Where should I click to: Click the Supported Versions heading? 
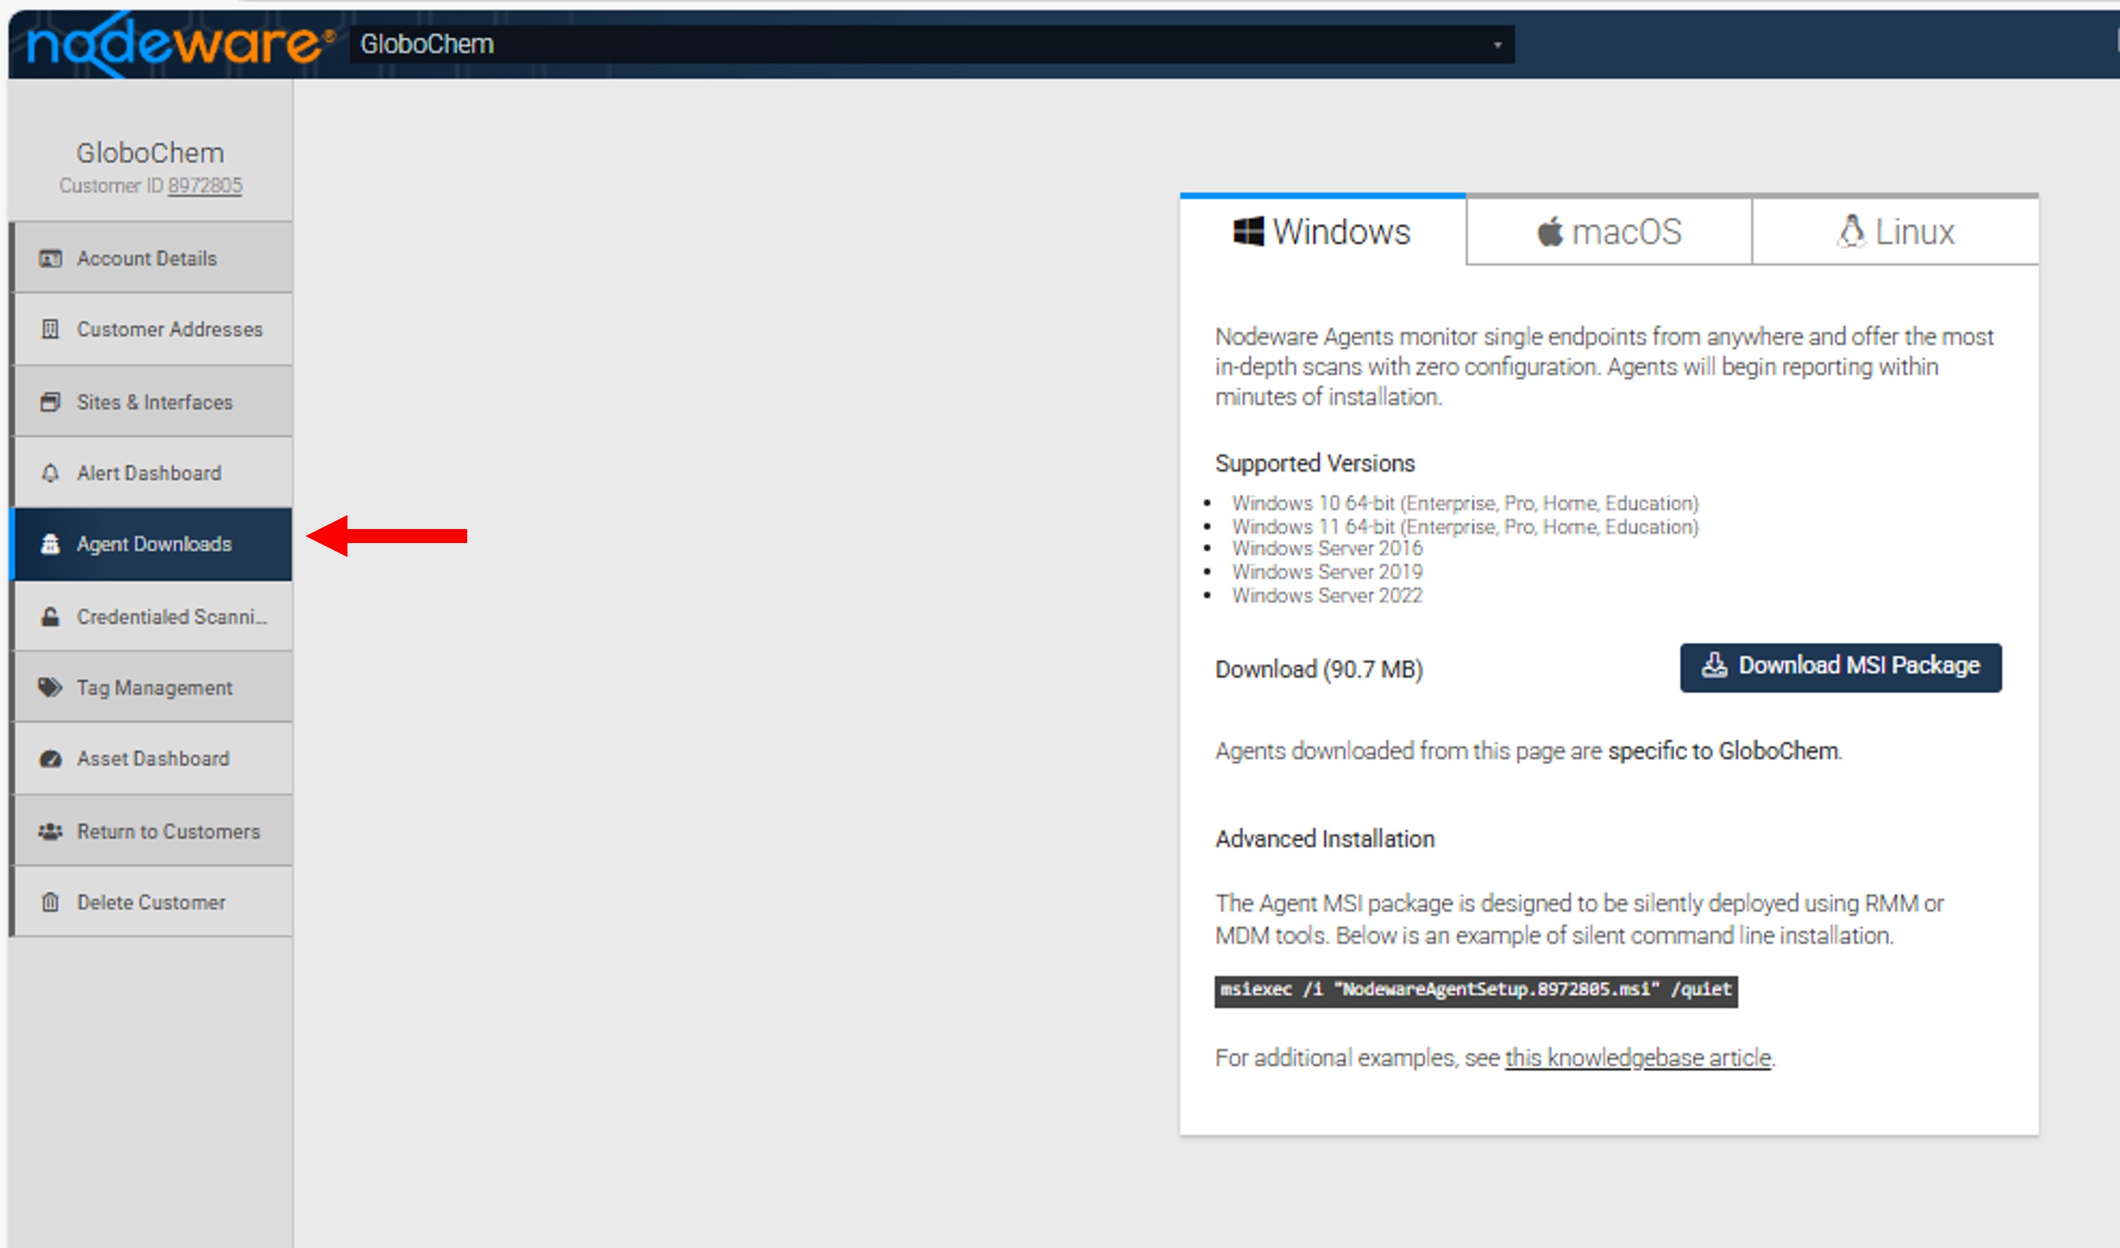point(1315,464)
